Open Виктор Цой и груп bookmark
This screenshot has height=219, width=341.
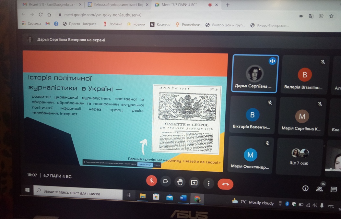tap(226, 25)
